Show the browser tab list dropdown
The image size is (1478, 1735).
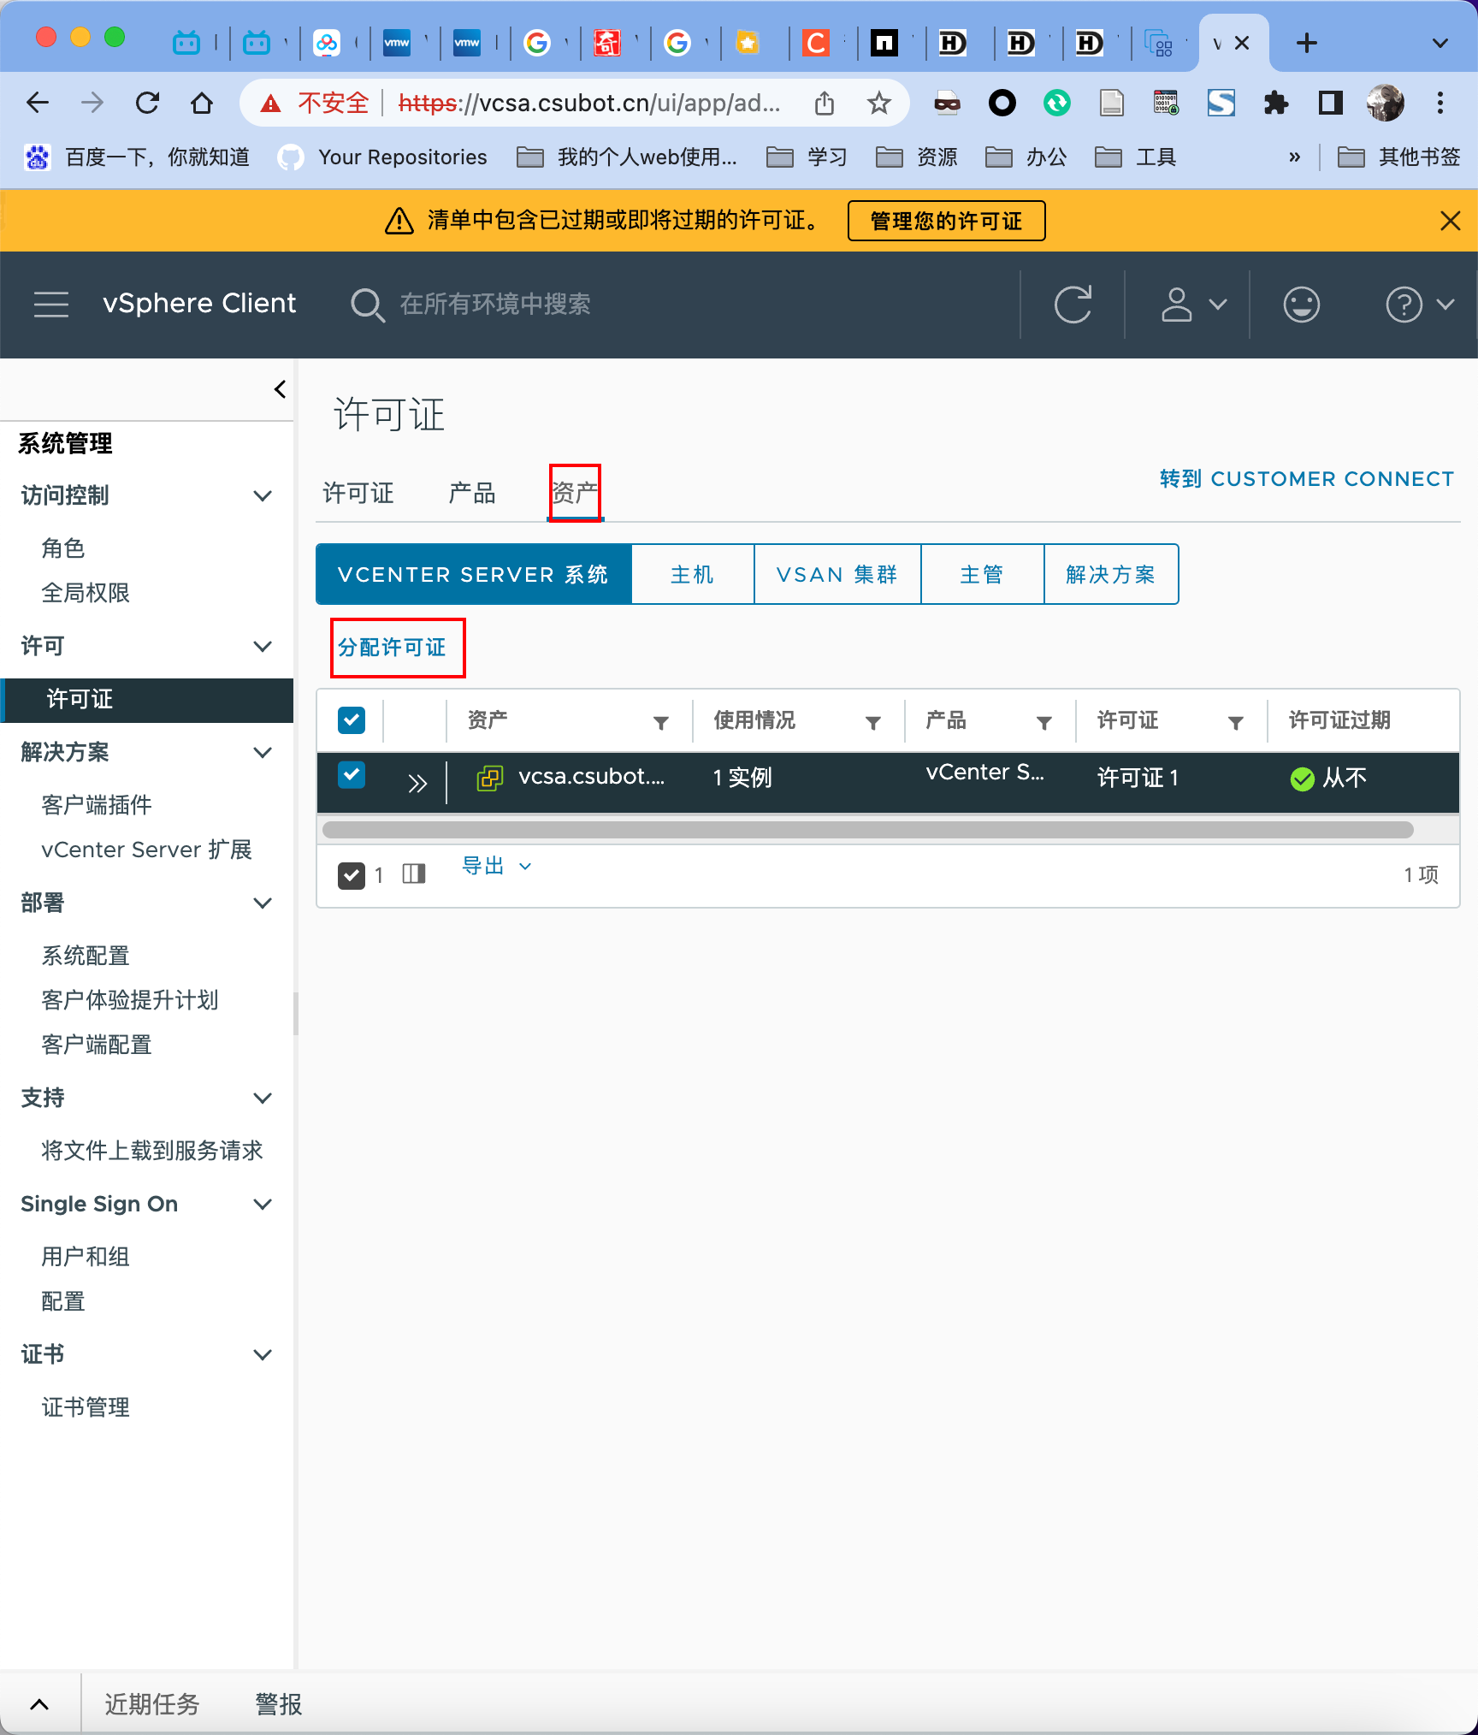point(1440,43)
